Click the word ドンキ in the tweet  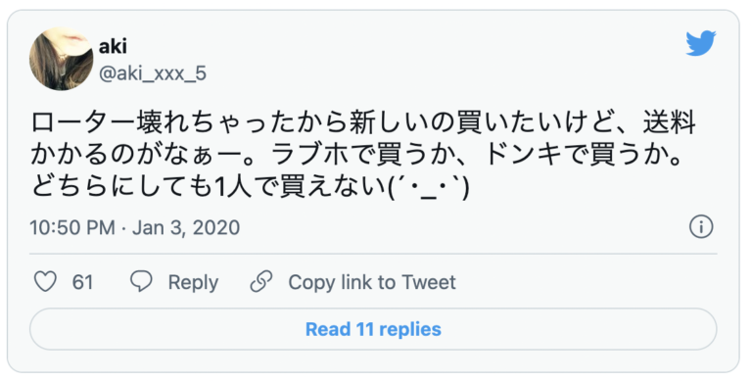521,156
